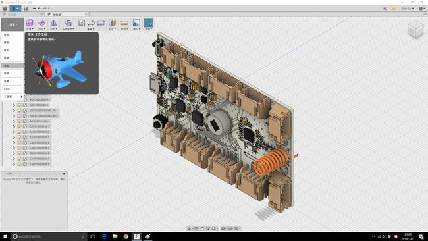Click the Assemble joint tool icon
428x241 pixels.
point(68,23)
